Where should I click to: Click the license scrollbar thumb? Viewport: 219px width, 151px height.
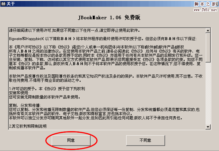point(208,47)
